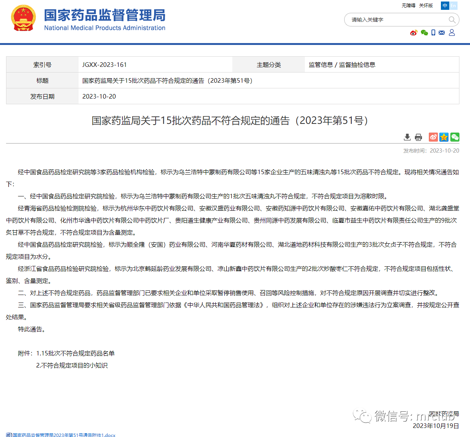Click the 主题分类 label cell
This screenshot has width=470, height=437.
[269, 65]
